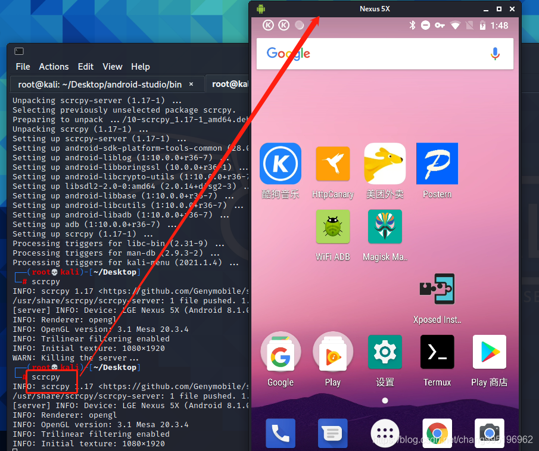Tap the 1:48 clock in status bar
This screenshot has height=451, width=539.
[x=499, y=26]
